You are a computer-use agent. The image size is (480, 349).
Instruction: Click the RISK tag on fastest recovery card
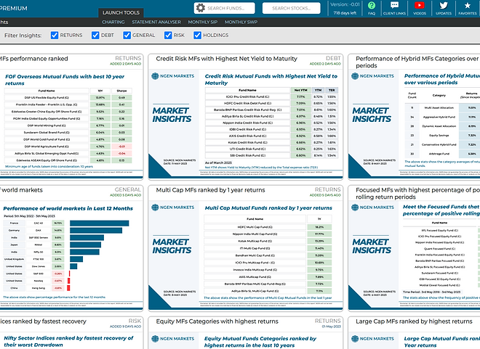click(135, 321)
